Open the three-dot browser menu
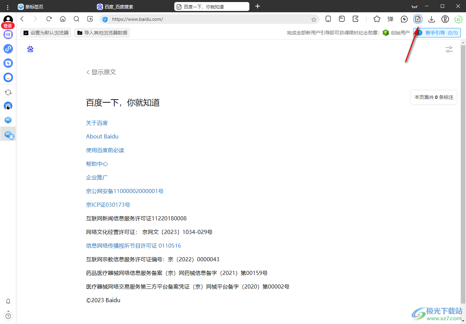466x324 pixels. (x=8, y=6)
